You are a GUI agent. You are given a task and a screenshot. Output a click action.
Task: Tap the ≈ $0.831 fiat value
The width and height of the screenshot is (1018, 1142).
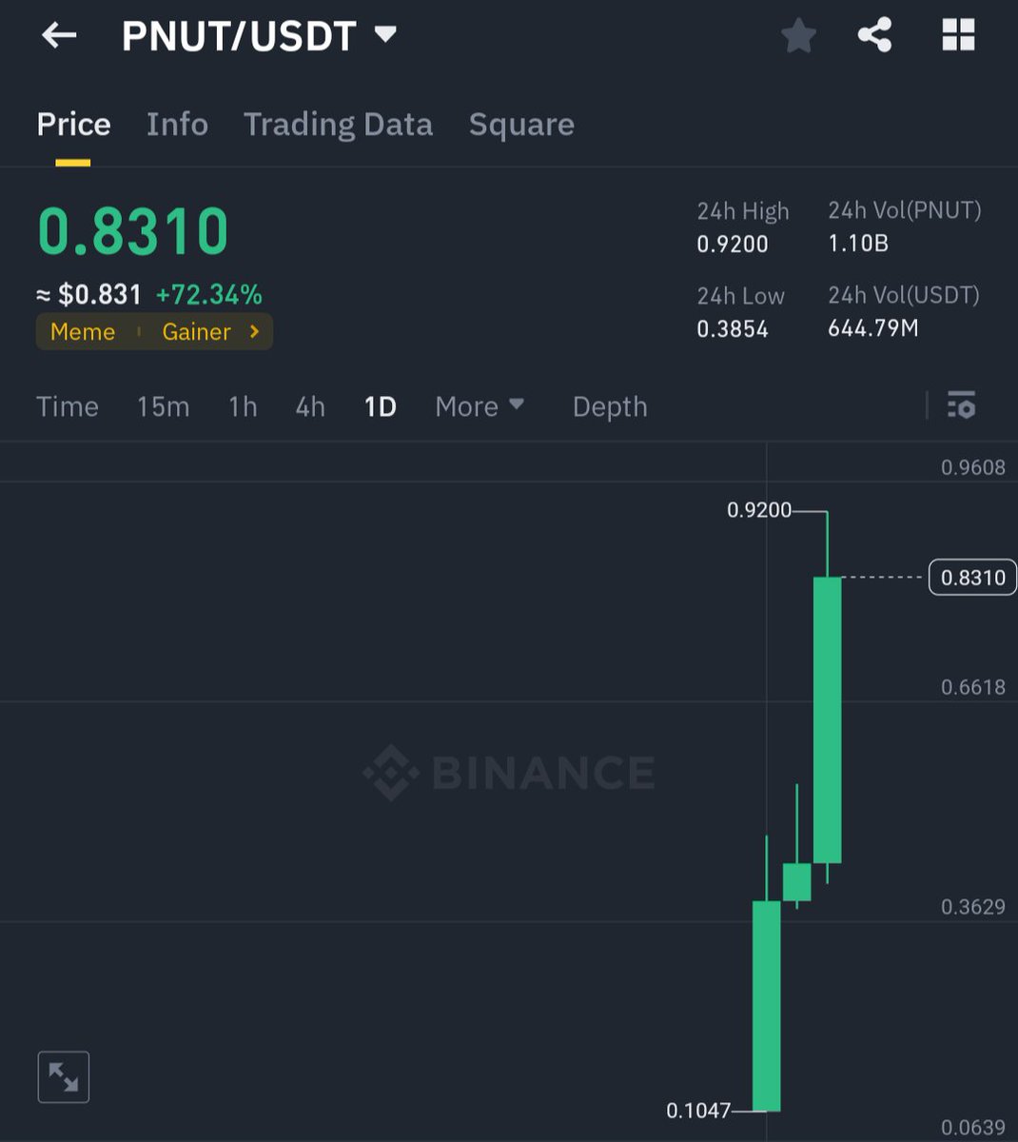[88, 294]
